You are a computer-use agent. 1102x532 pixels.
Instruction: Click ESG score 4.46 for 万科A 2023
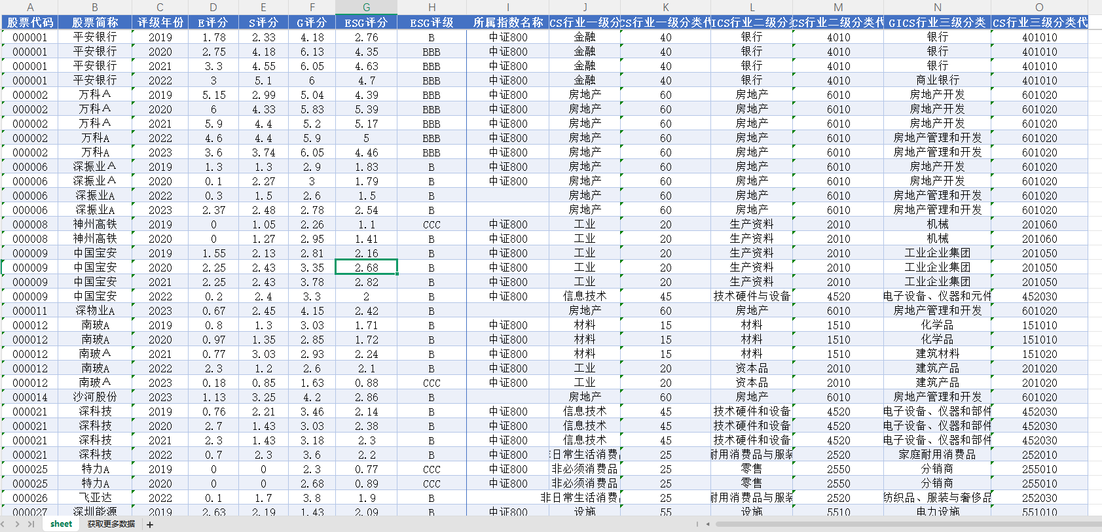[366, 152]
